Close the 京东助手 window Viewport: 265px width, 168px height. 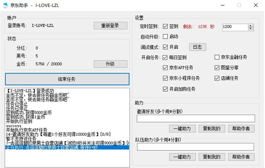click(x=256, y=5)
